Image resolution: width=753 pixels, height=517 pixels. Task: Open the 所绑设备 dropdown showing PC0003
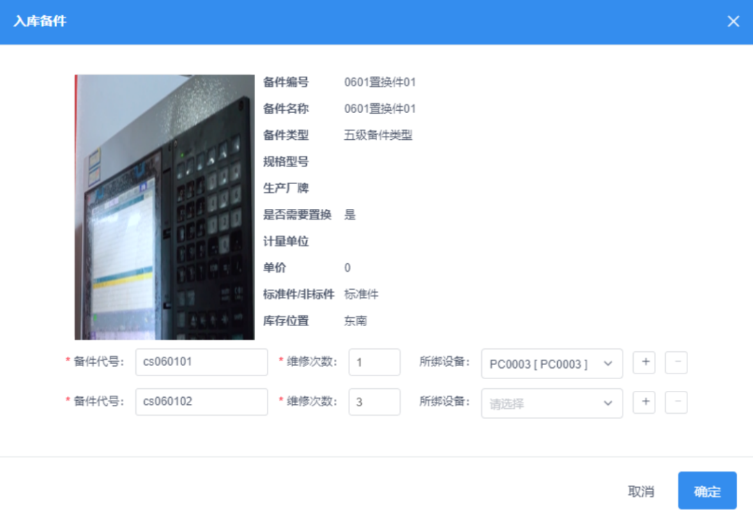552,364
